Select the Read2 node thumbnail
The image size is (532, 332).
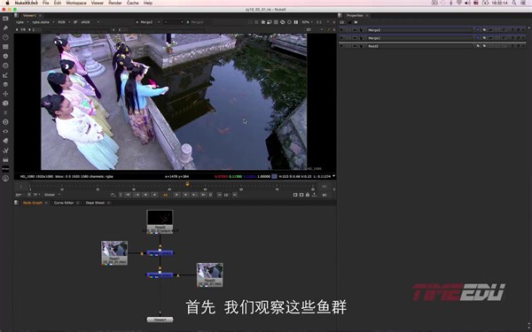pos(160,218)
